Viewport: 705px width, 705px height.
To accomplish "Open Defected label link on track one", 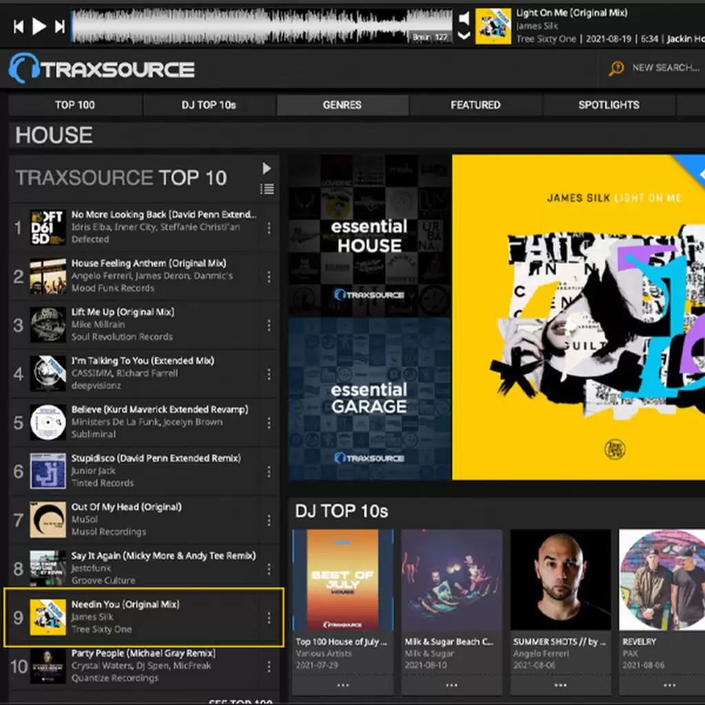I will click(90, 240).
